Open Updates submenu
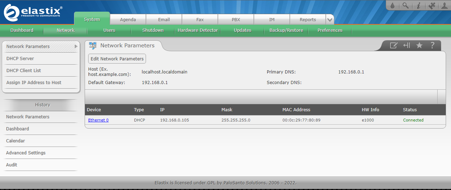451x190 pixels. coord(243,30)
